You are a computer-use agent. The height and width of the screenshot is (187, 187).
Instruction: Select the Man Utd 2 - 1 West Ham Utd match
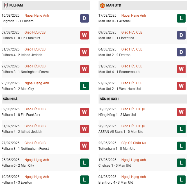click(x=120, y=89)
